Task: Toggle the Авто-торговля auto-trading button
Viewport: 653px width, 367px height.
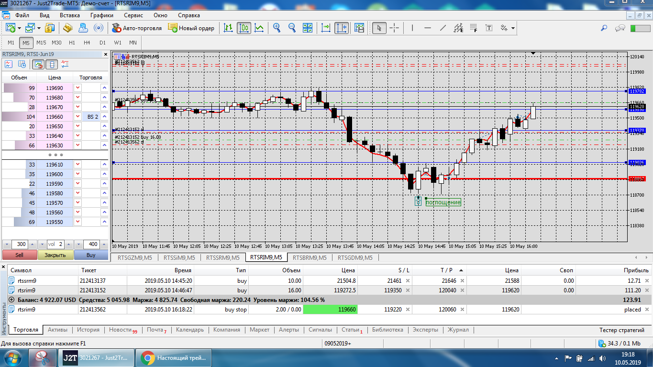Action: (x=137, y=28)
